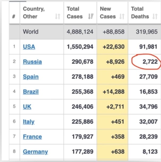Open the Russia country link
The width and height of the screenshot is (161, 162).
tap(32, 62)
